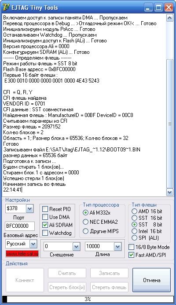Screen dimensions: 176x305
Task: Enable the Reset PIO checkbox
Action: click(45, 209)
